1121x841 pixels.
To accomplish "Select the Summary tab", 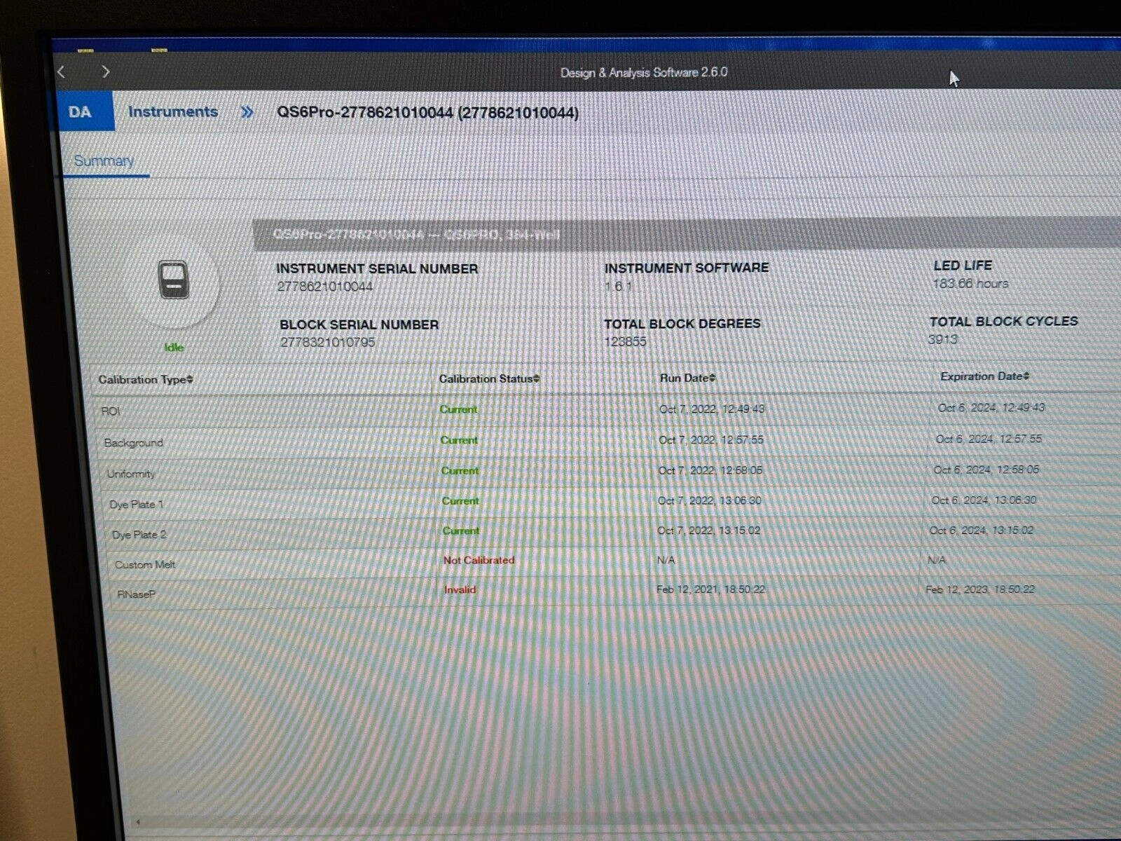I will 104,161.
